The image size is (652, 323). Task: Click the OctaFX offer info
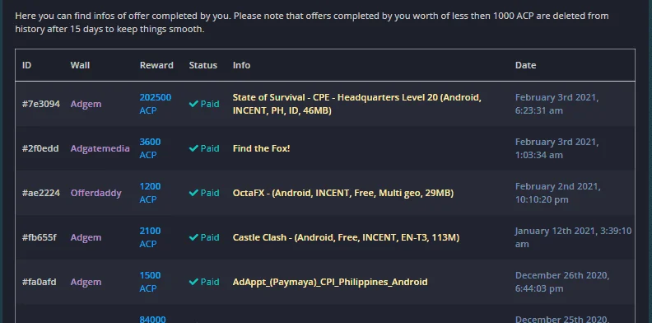click(x=343, y=193)
